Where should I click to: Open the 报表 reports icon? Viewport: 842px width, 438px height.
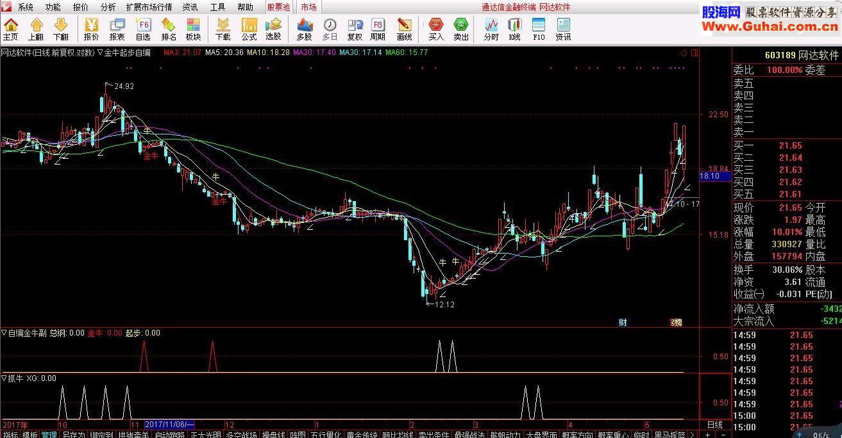(117, 29)
